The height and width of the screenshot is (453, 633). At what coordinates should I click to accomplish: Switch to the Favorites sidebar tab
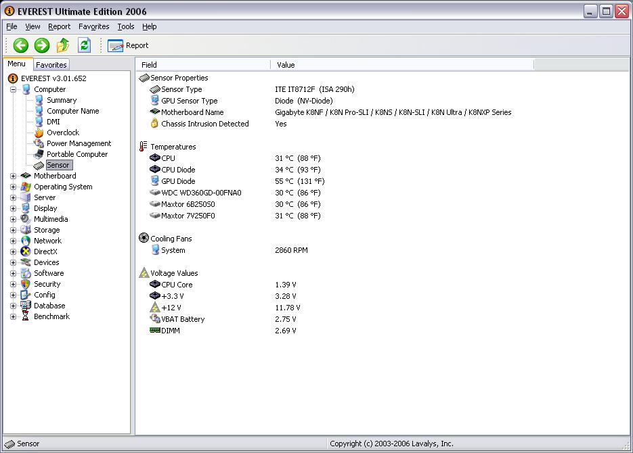click(x=51, y=65)
